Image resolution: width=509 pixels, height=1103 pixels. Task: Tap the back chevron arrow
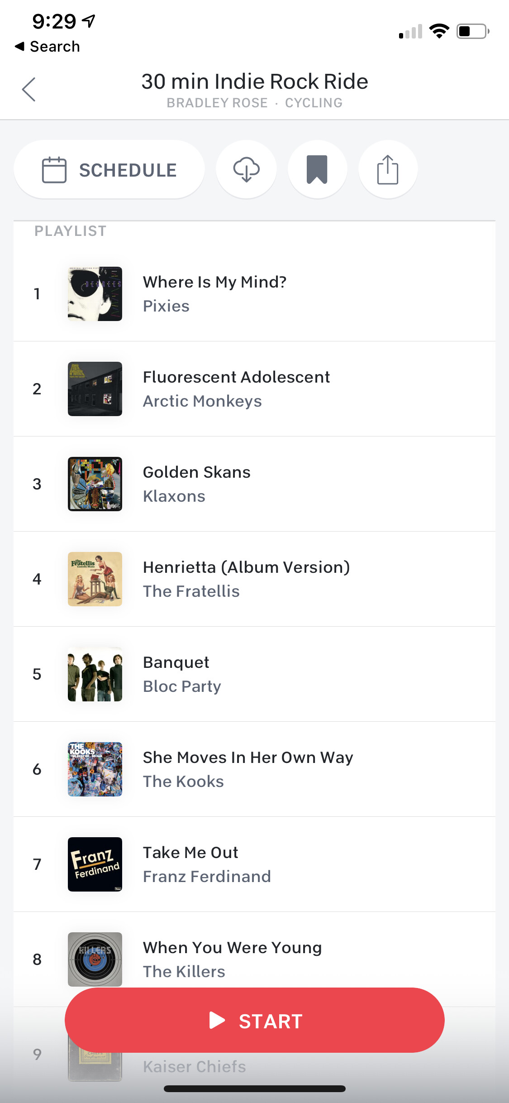coord(29,89)
